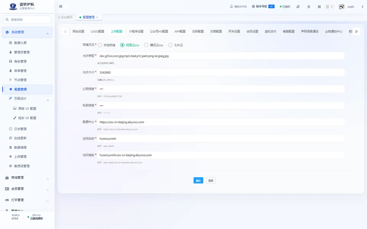The height and width of the screenshot is (229, 367).
Task: Open 原版 UI 配置 via its monitor icon
Action: click(15, 108)
